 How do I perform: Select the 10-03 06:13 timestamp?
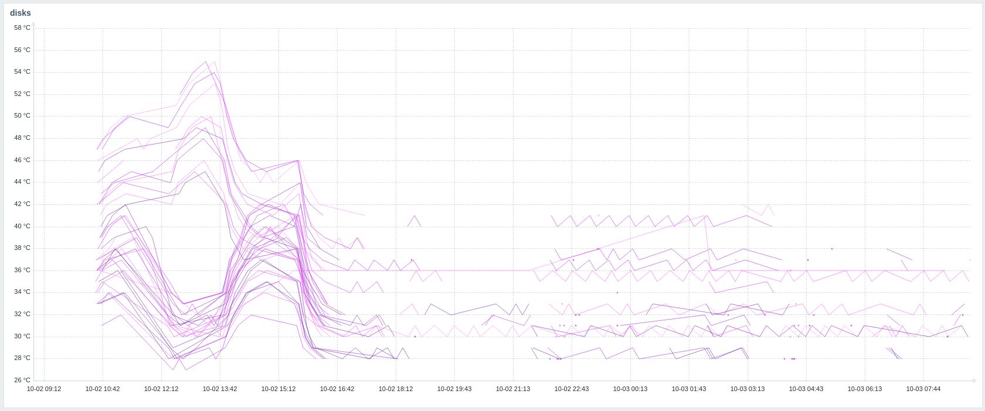pyautogui.click(x=865, y=389)
